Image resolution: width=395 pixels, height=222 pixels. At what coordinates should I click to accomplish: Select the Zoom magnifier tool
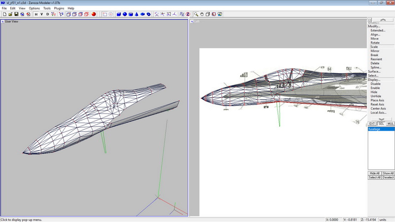tap(197, 14)
